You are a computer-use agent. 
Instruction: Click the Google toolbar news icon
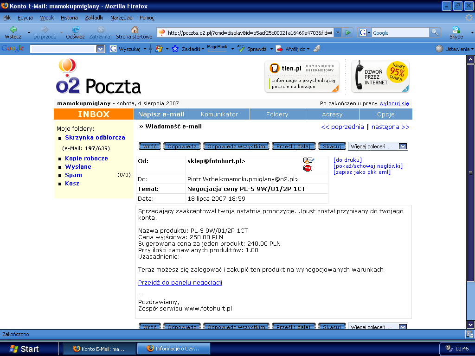159,49
